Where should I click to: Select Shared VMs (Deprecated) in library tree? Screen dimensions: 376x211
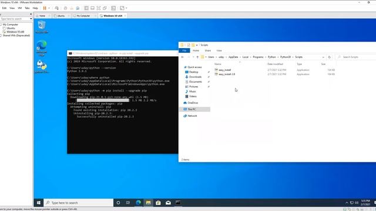[16, 35]
